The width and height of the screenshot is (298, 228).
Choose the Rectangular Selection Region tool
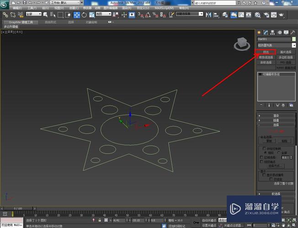point(60,15)
